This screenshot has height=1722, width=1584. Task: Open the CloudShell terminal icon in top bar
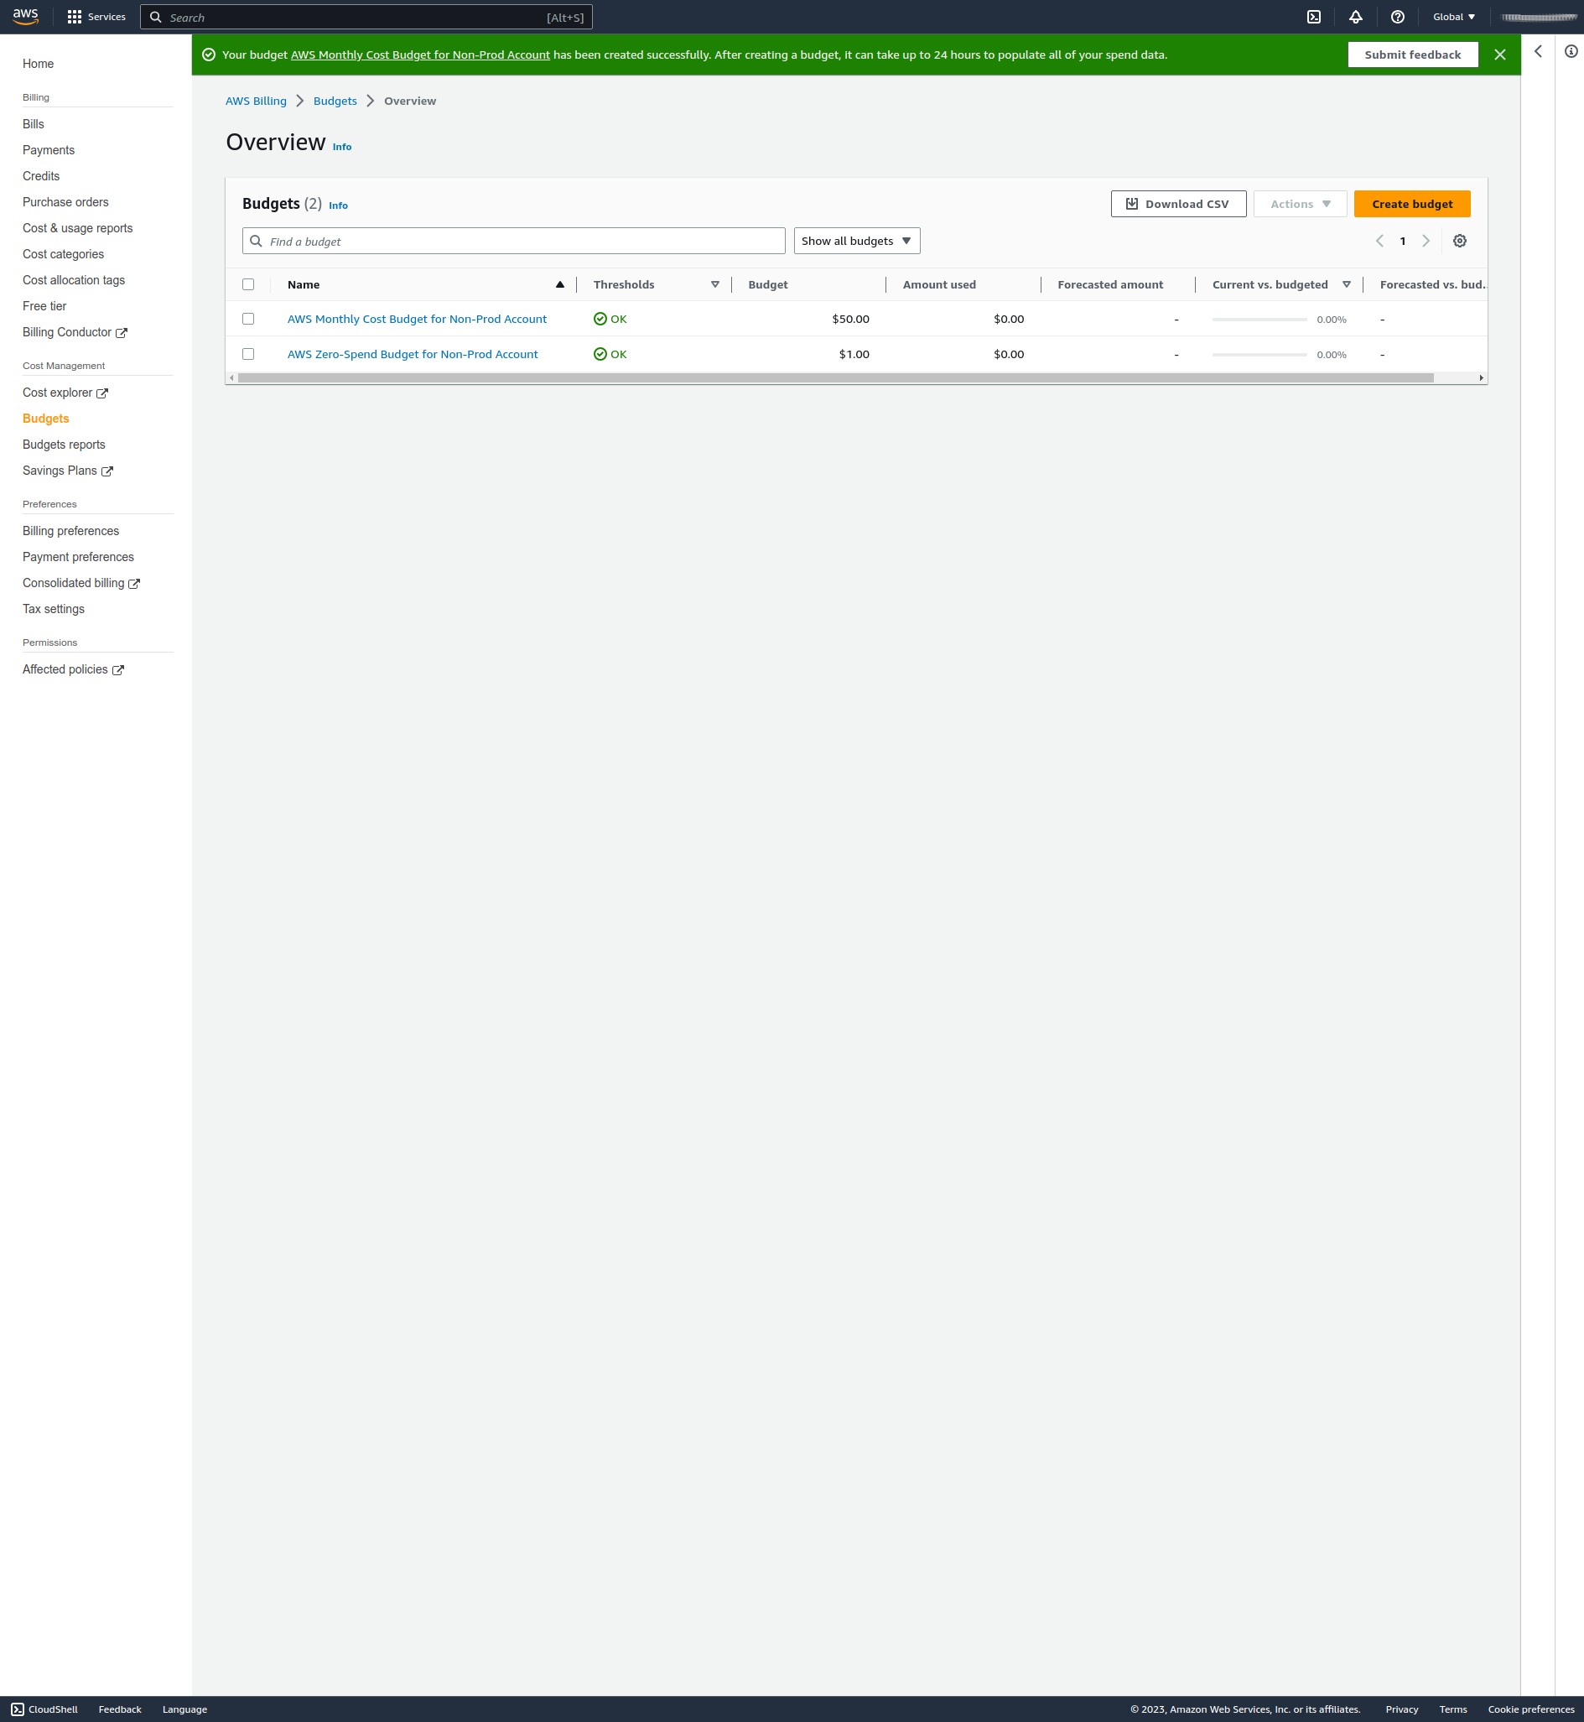1313,17
